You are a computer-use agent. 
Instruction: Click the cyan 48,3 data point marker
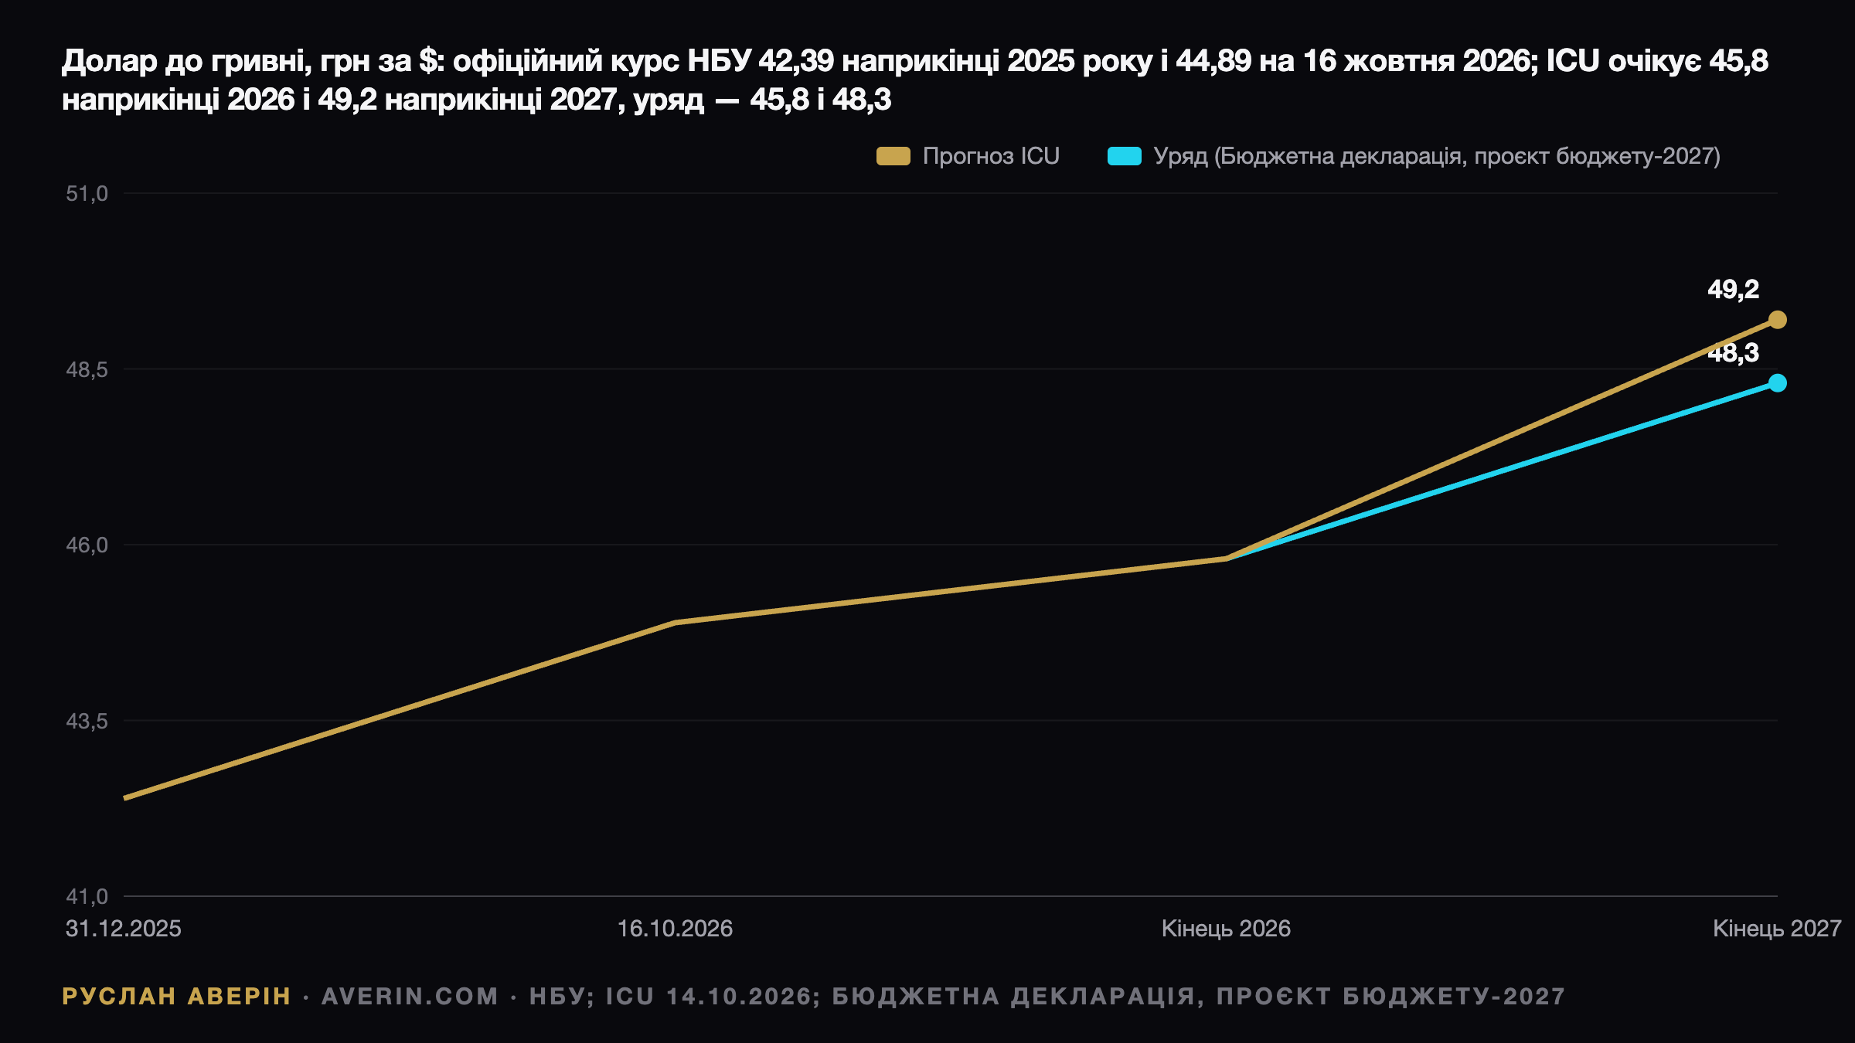click(x=1778, y=383)
